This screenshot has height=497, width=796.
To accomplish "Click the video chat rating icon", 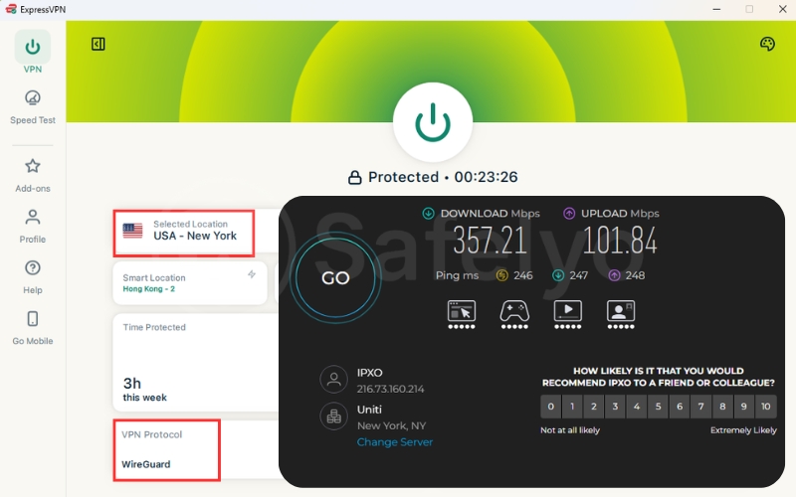I will click(x=621, y=314).
